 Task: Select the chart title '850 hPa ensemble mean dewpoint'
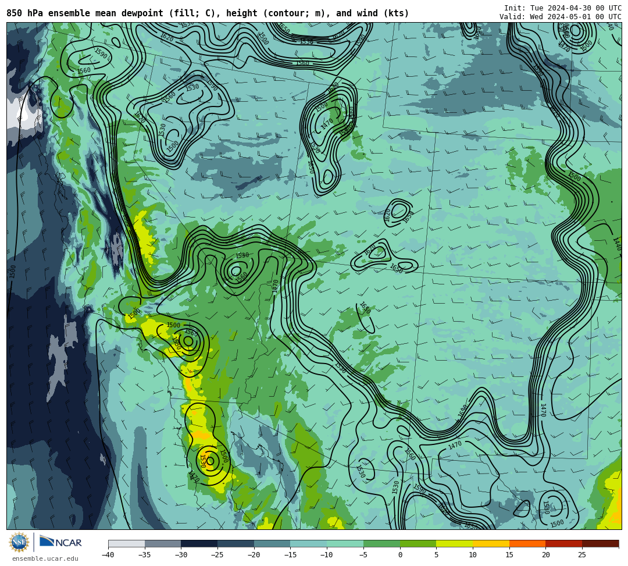tap(85, 13)
